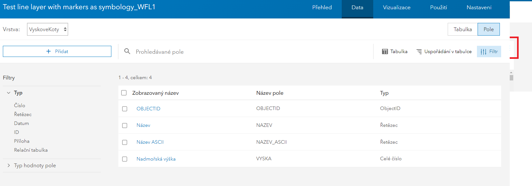Click the Celé číslo type cell
The width and height of the screenshot is (532, 186).
click(x=391, y=159)
